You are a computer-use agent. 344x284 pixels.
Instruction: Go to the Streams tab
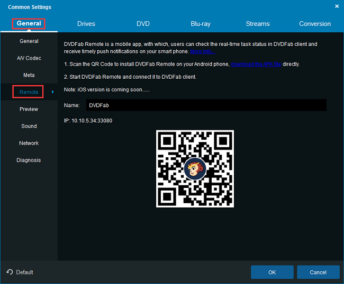click(x=258, y=24)
